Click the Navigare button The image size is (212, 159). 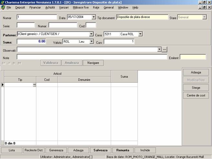(93, 63)
